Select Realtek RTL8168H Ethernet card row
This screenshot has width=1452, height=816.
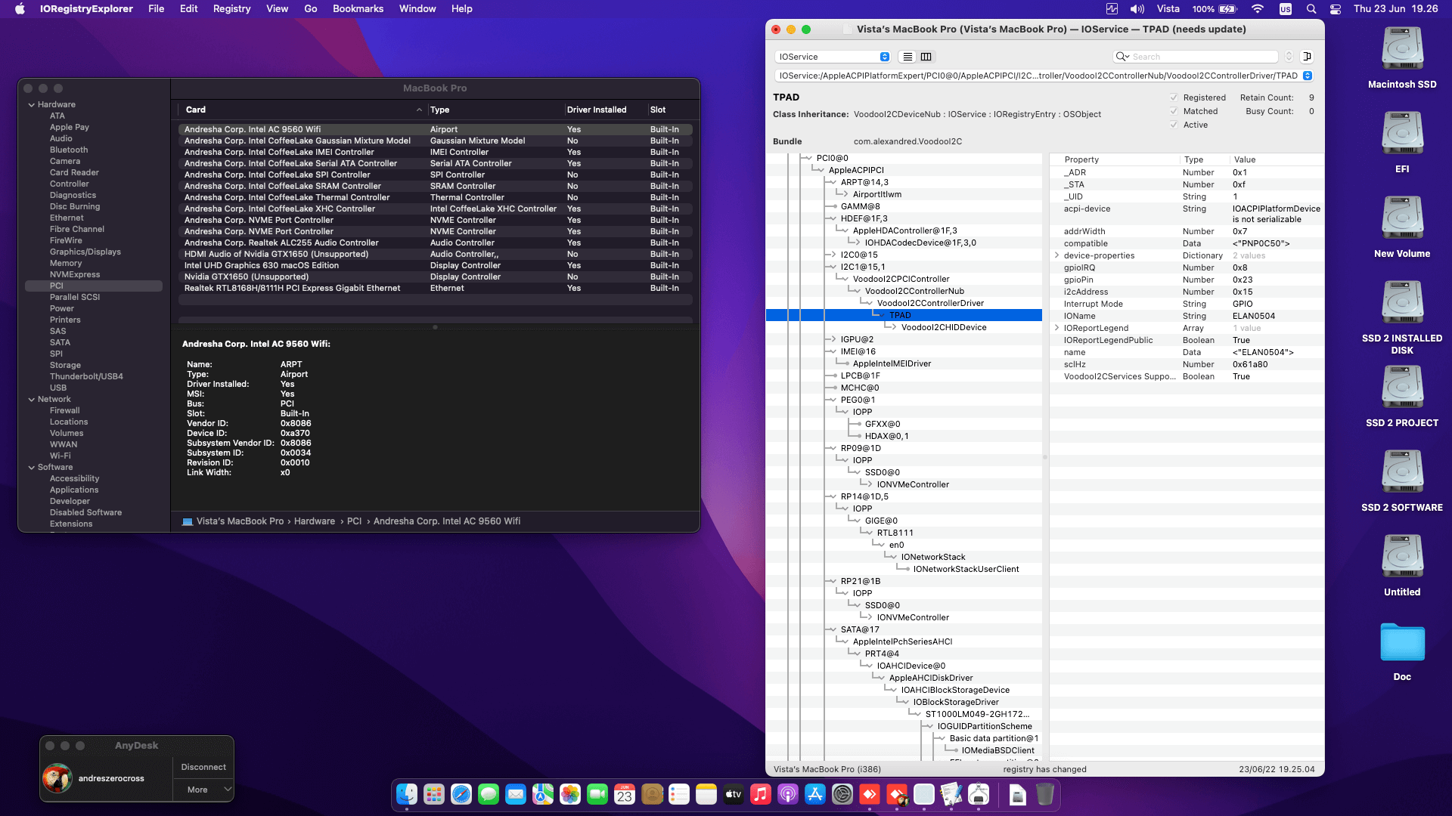pos(435,288)
